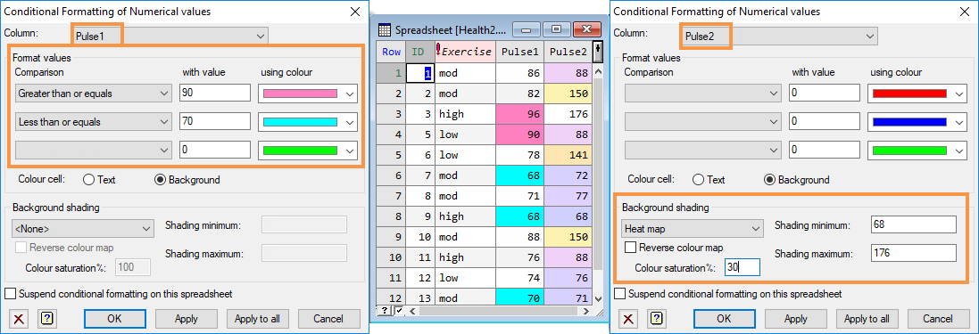The height and width of the screenshot is (334, 979).
Task: Open Column dropdown showing Pulse2
Action: pyautogui.click(x=780, y=37)
